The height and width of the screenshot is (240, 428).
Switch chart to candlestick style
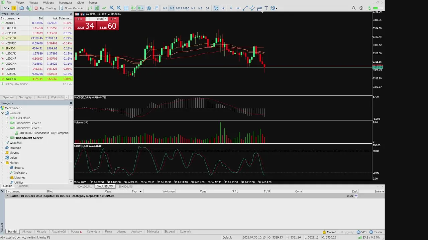(x=97, y=8)
